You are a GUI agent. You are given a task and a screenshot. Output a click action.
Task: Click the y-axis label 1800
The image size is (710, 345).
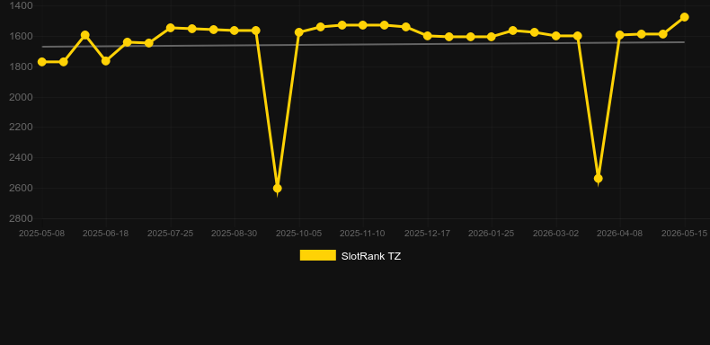pyautogui.click(x=21, y=66)
